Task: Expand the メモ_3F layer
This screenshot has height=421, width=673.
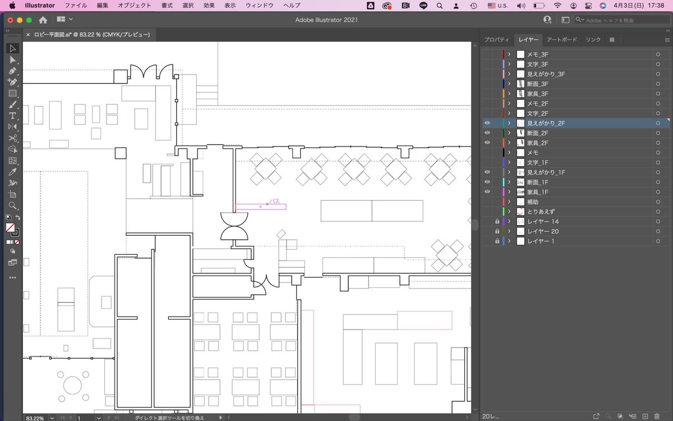Action: pyautogui.click(x=509, y=54)
